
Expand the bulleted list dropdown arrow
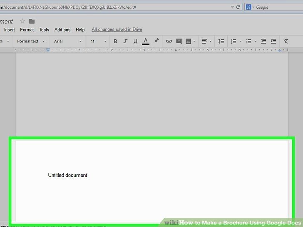[256, 41]
